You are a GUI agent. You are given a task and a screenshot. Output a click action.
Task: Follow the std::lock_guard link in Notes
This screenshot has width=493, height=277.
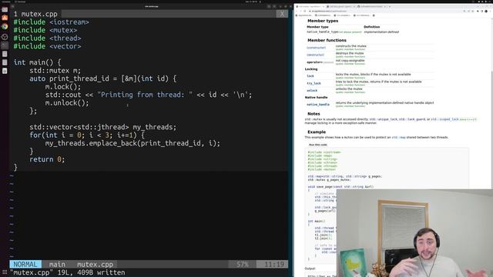coord(412,119)
